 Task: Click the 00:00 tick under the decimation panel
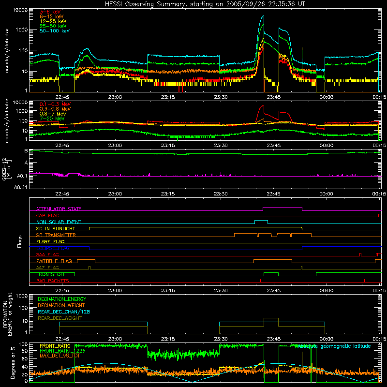(326, 339)
